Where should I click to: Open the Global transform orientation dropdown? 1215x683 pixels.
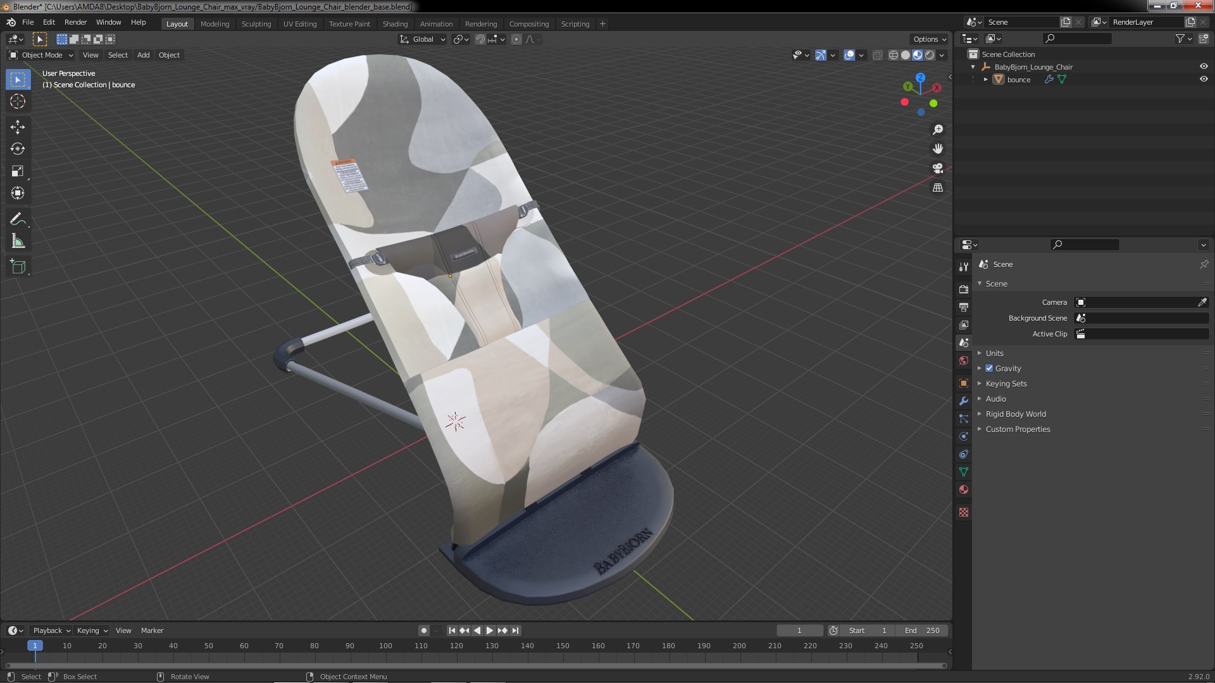(422, 39)
